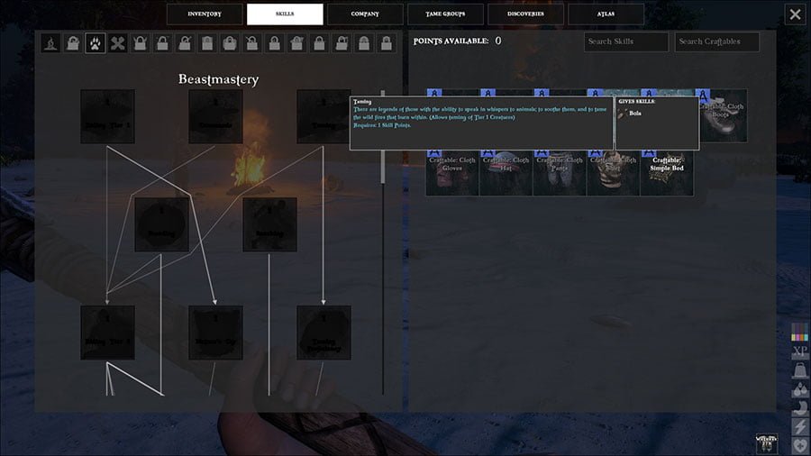Open the Discoveries tab
Viewport: 811px width, 456px height.
coord(525,14)
